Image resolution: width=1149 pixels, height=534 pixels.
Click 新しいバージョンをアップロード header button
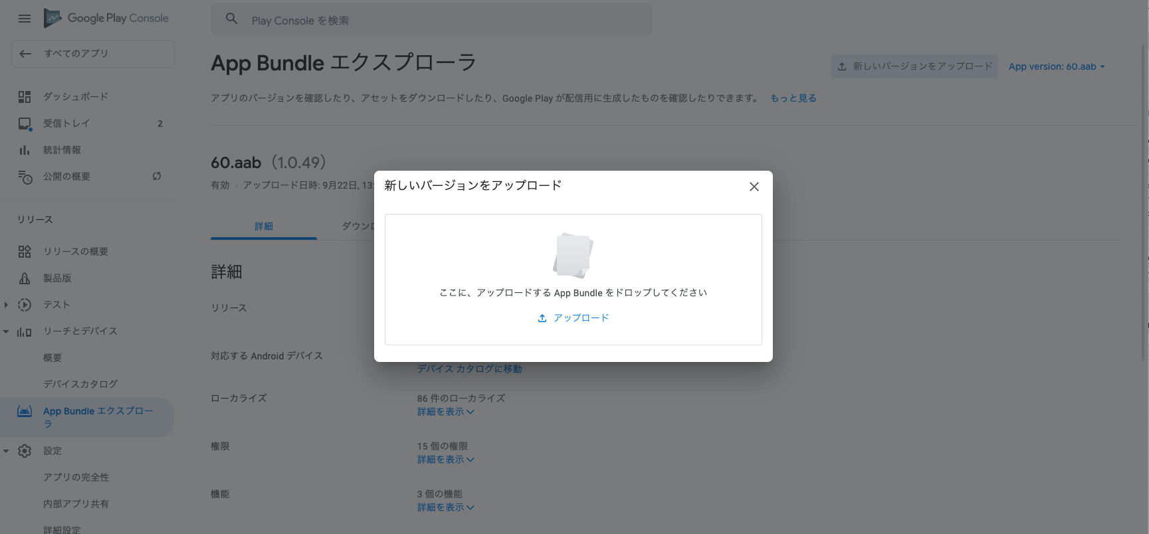pos(914,66)
